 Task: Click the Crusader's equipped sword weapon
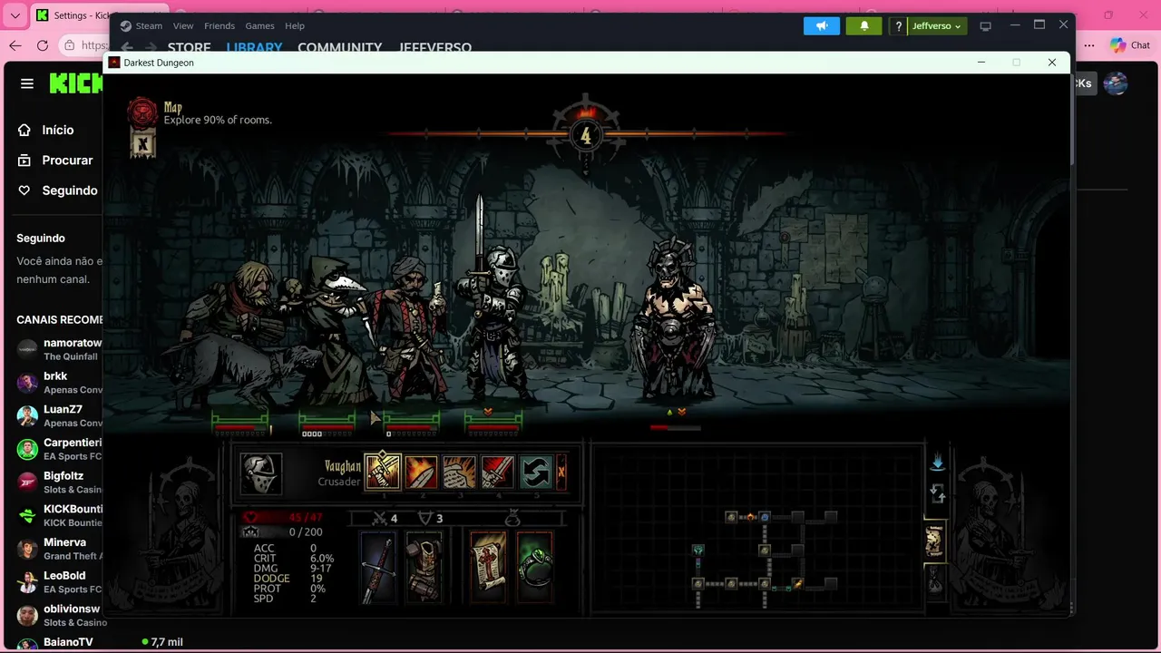378,568
